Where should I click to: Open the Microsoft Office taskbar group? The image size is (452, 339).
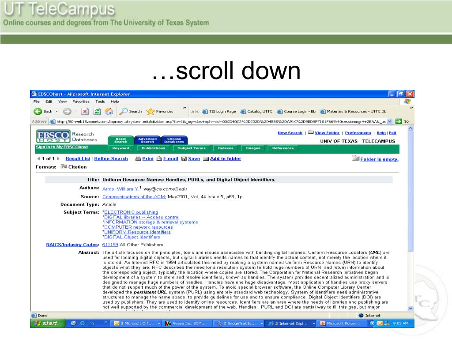click(x=137, y=324)
